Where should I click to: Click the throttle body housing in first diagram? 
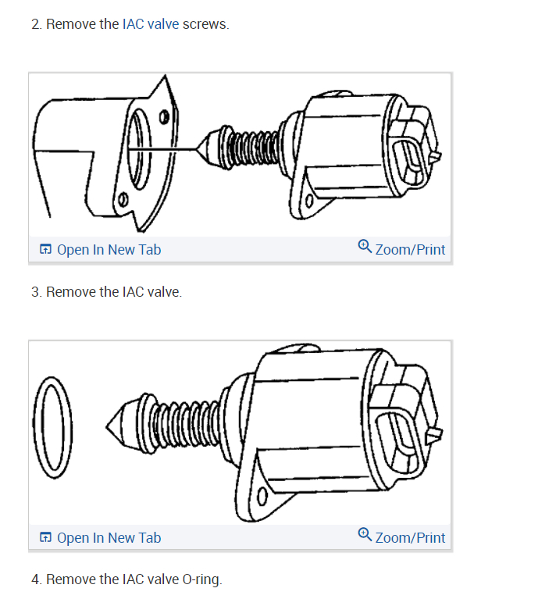point(105,155)
